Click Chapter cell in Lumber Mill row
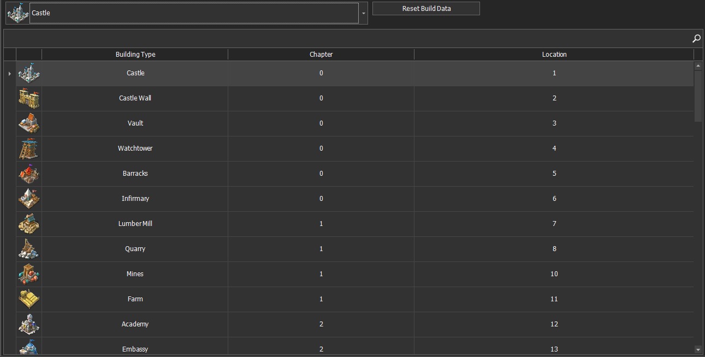The image size is (705, 357). tap(321, 224)
